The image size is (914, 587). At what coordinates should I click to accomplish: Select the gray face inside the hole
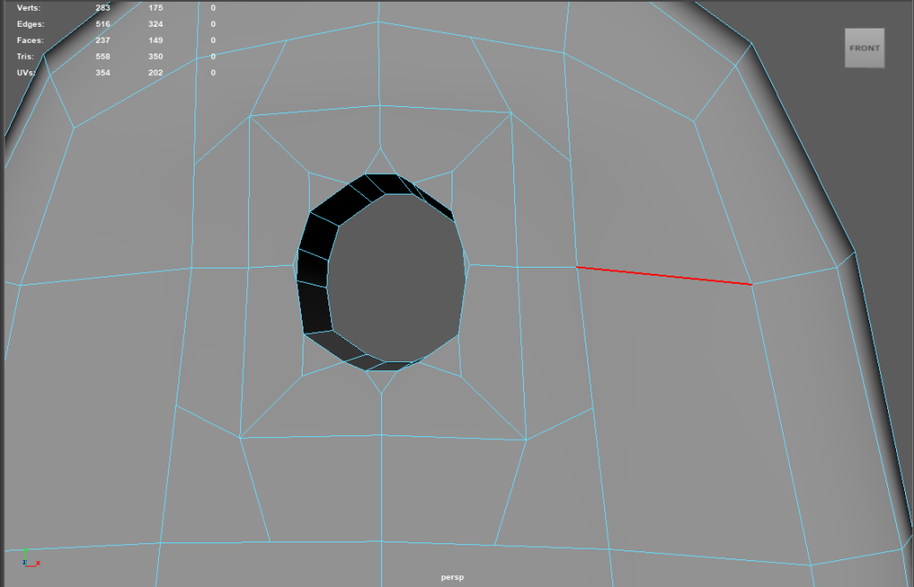pyautogui.click(x=397, y=277)
